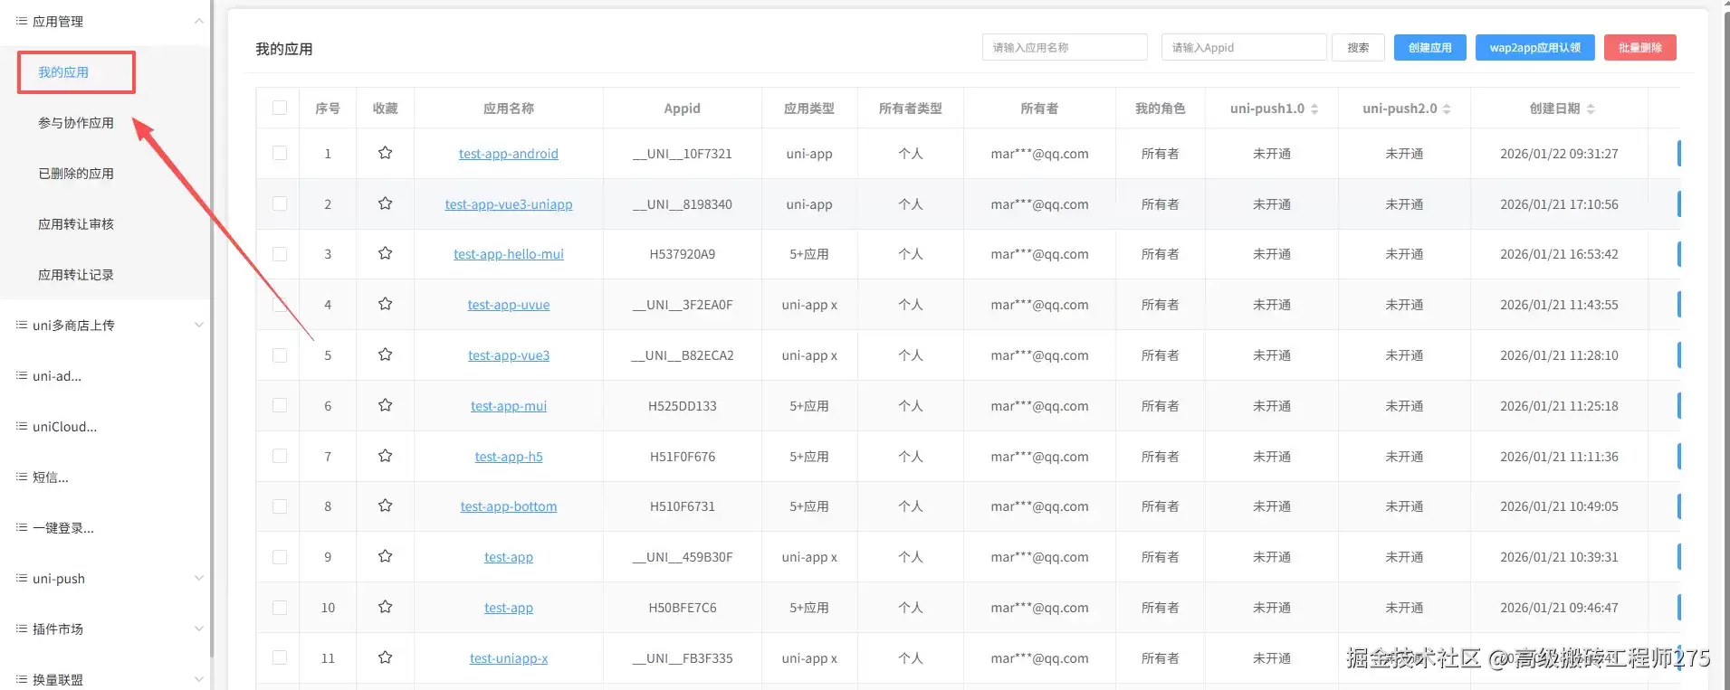Open 已删除的应用 sidebar item
The image size is (1730, 690).
76,174
